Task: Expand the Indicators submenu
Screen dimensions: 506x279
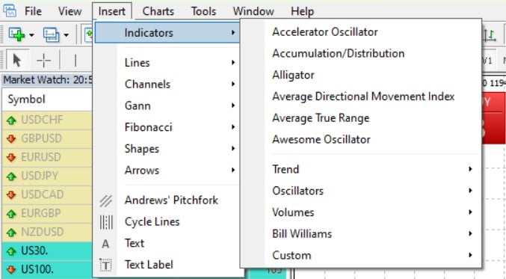Action: 167,33
